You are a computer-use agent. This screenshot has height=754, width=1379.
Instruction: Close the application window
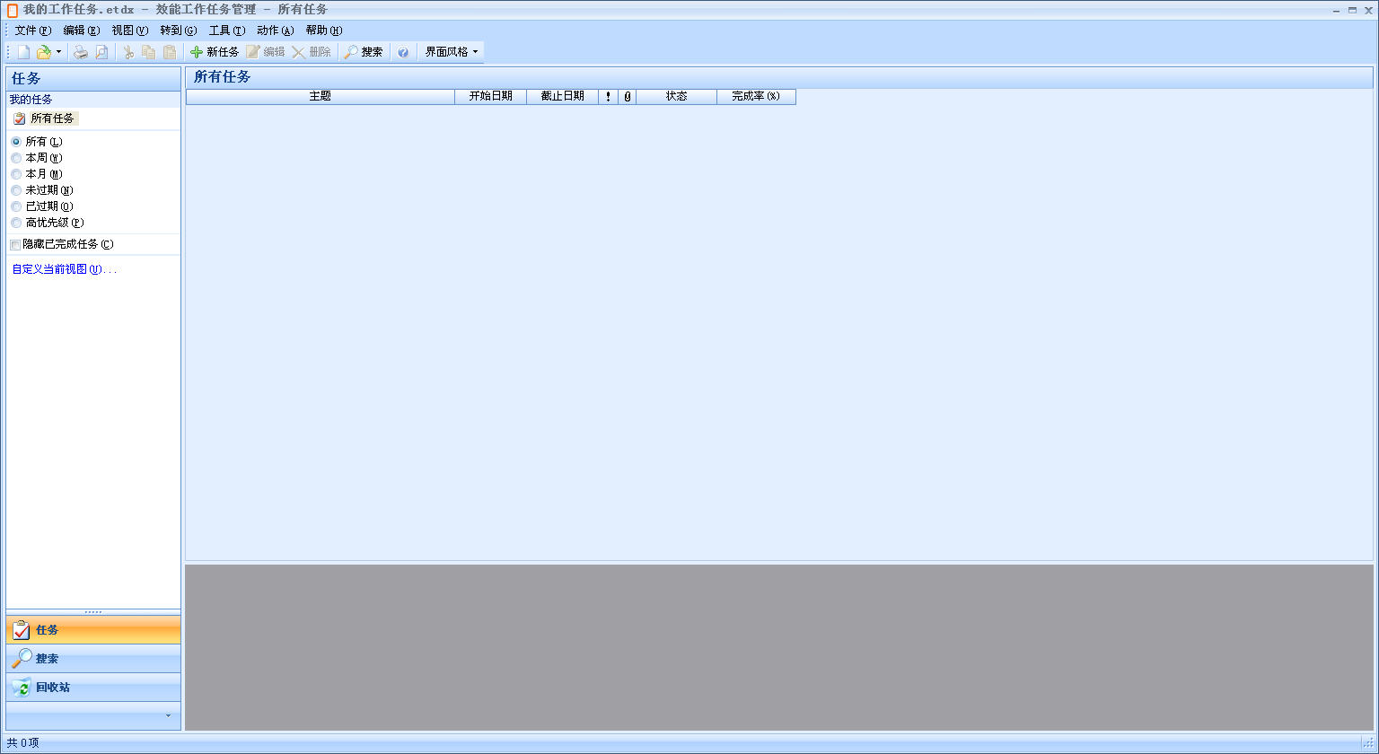(1368, 10)
